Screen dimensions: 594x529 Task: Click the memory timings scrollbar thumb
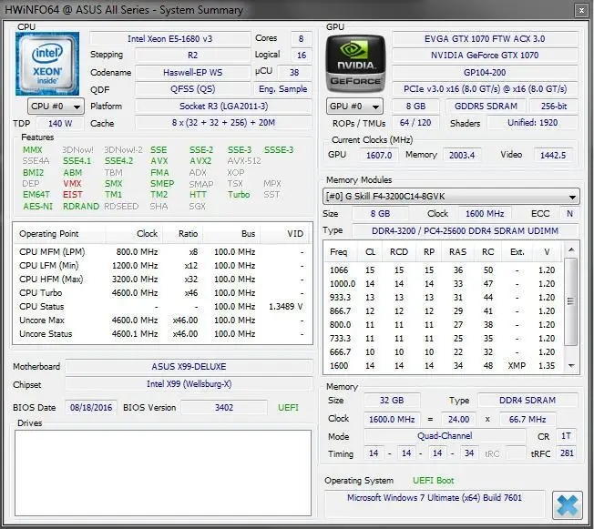pyautogui.click(x=571, y=301)
